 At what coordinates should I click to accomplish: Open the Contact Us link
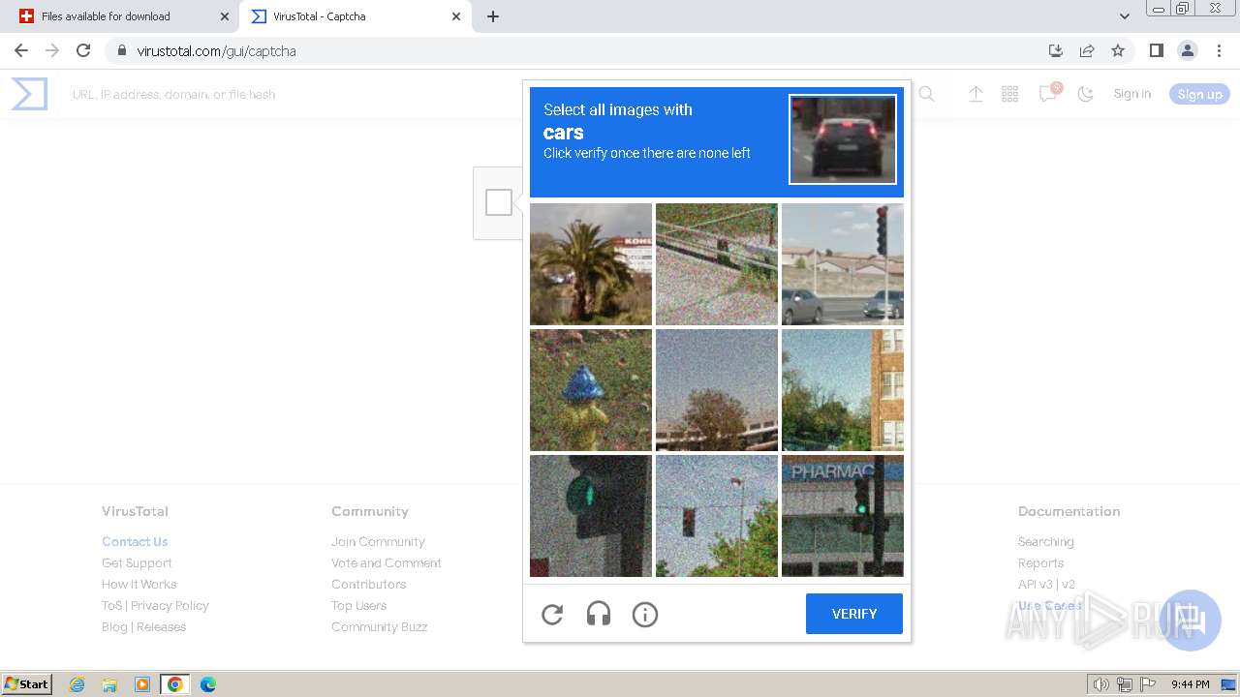coord(135,541)
